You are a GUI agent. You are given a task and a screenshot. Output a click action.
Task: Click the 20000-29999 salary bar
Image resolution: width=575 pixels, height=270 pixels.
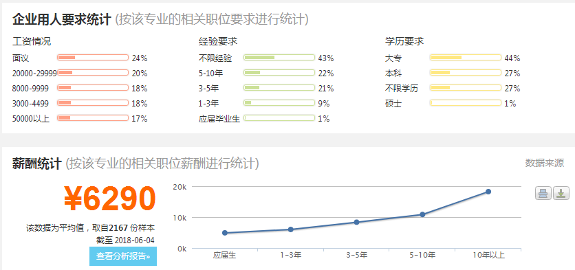(x=93, y=73)
